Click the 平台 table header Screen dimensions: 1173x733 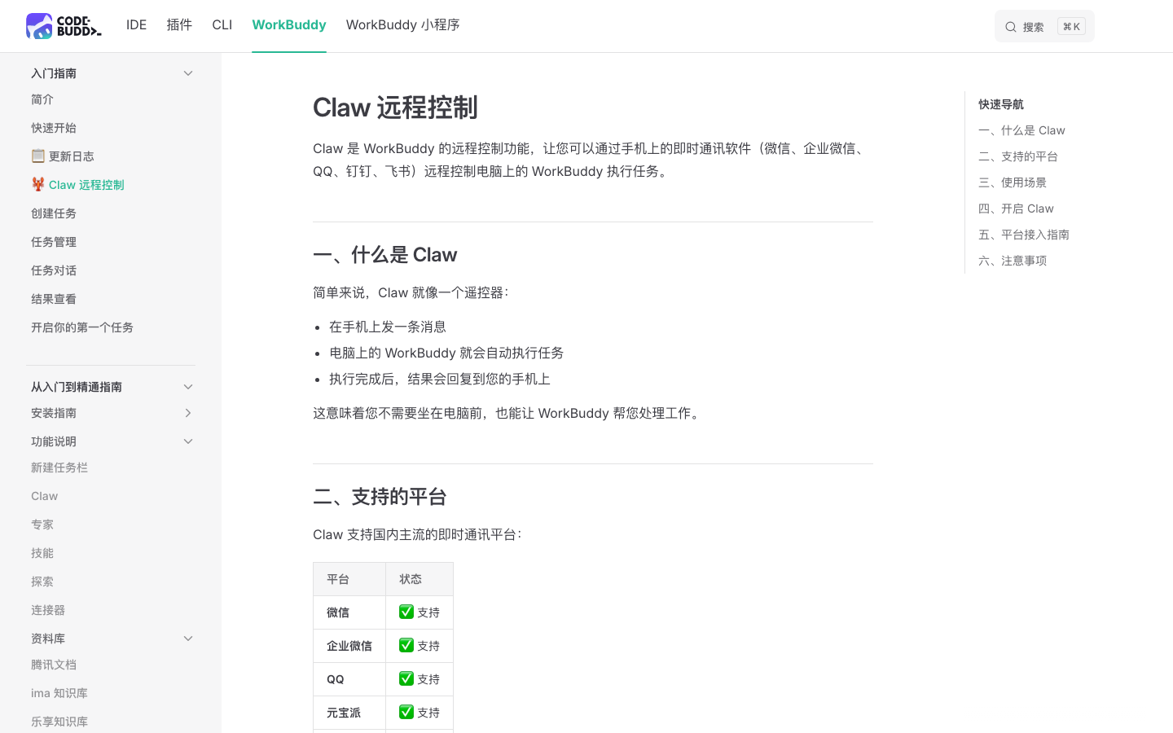pos(349,579)
